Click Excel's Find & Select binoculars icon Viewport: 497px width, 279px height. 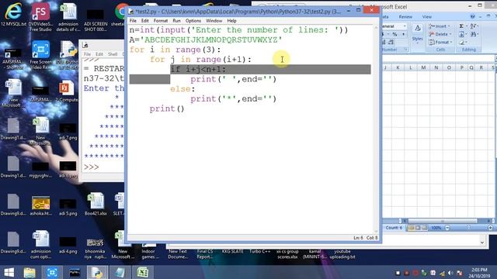(x=473, y=34)
